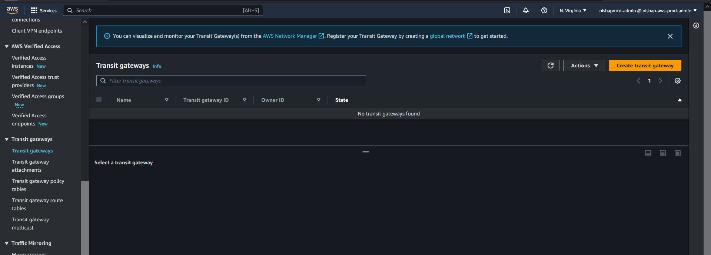Dismiss the Network Manager info banner
The width and height of the screenshot is (711, 255).
coord(670,36)
